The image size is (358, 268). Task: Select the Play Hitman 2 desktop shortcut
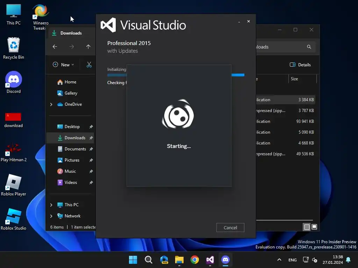(x=14, y=152)
